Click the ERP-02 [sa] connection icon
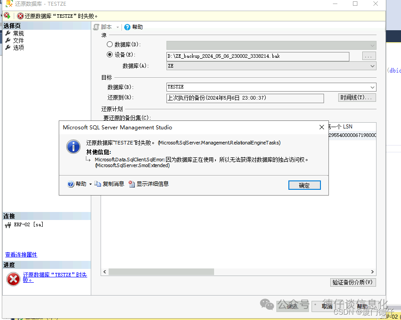 coord(8,225)
